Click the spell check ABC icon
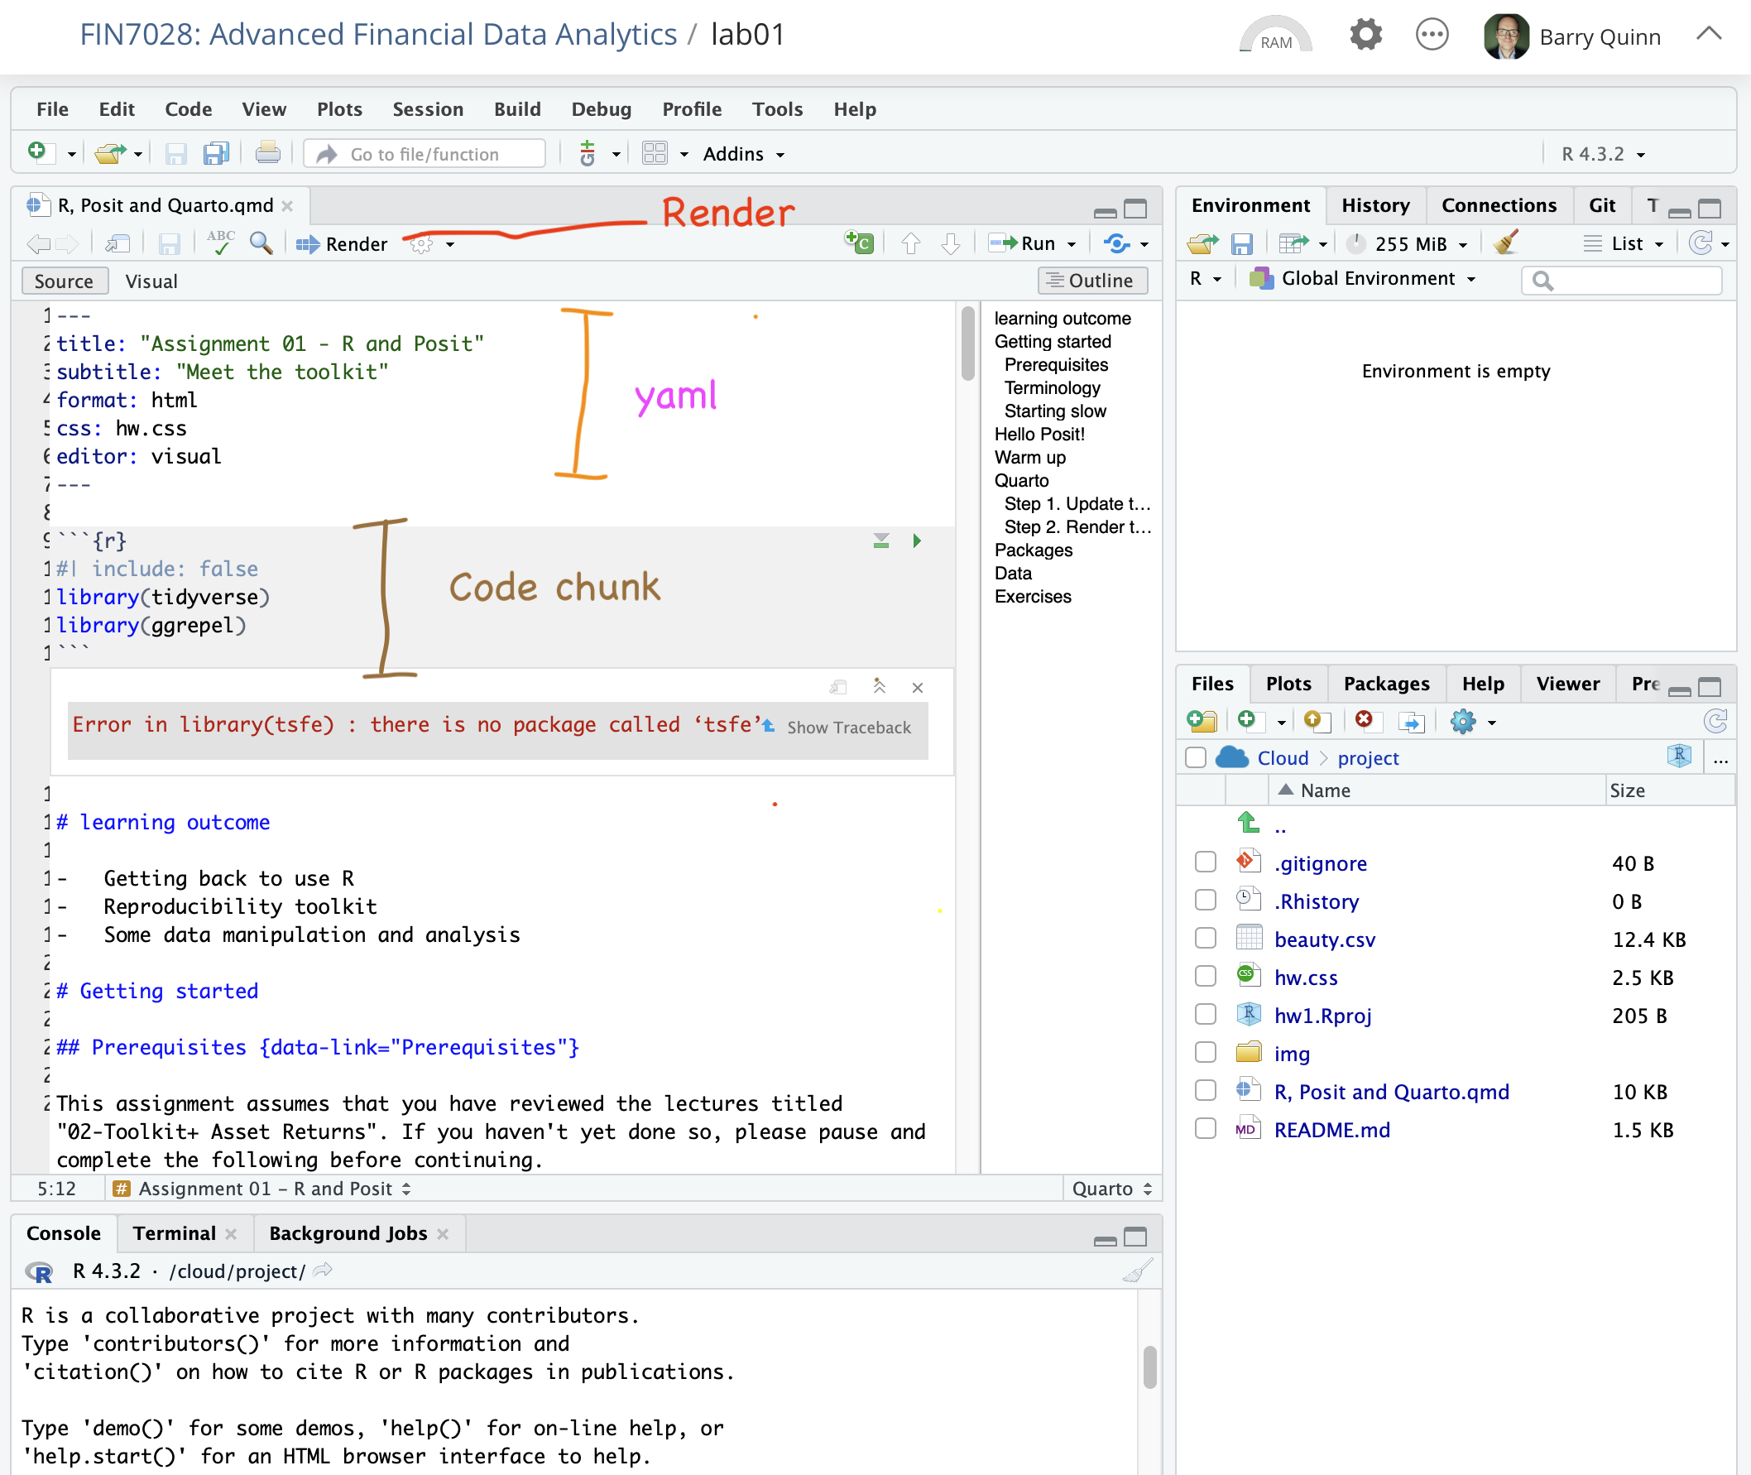Image resolution: width=1751 pixels, height=1475 pixels. (221, 243)
